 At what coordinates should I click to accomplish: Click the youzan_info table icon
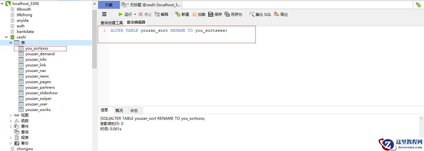click(x=21, y=60)
